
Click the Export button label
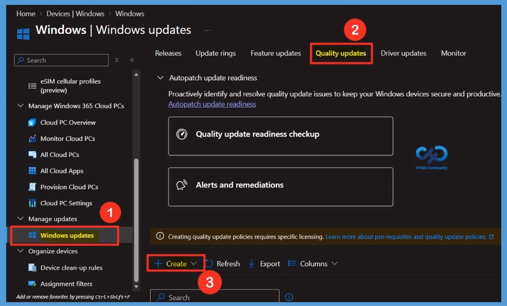click(270, 264)
